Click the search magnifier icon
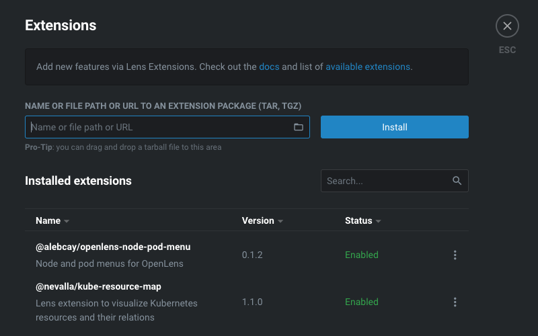 pos(457,181)
